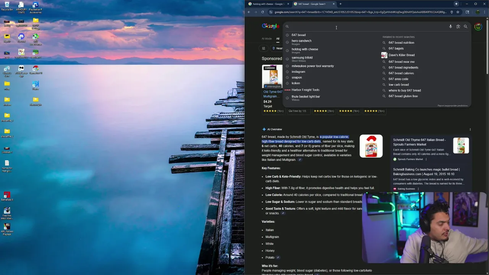This screenshot has width=489, height=275.
Task: Open Battlefield 6 desktop shortcut
Action: click(x=7, y=196)
